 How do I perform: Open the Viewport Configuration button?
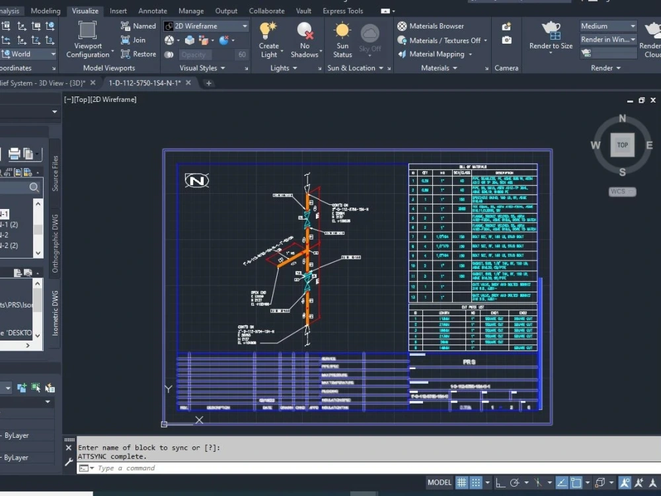[x=88, y=40]
